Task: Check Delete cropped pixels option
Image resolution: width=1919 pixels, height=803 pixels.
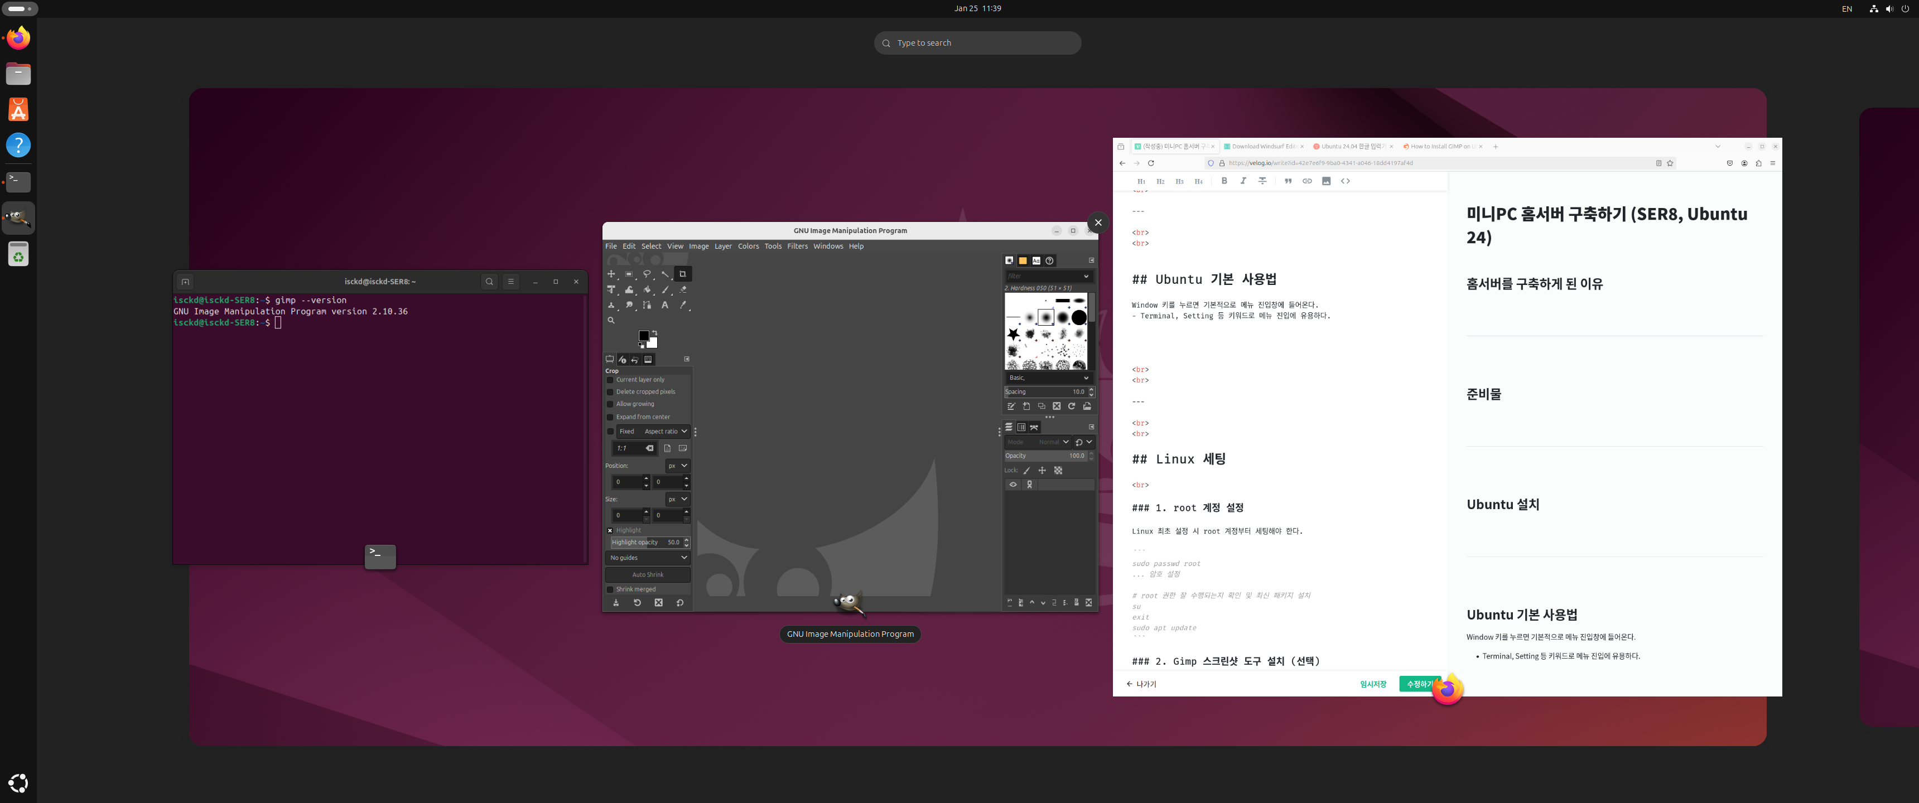Action: [x=610, y=392]
